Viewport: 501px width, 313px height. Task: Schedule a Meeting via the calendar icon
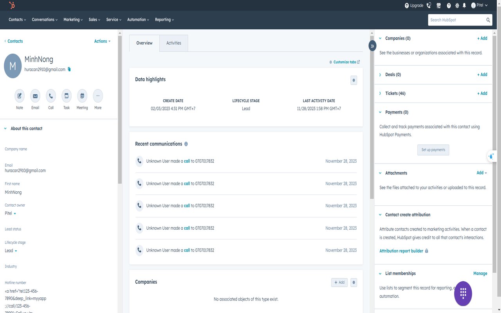click(82, 96)
